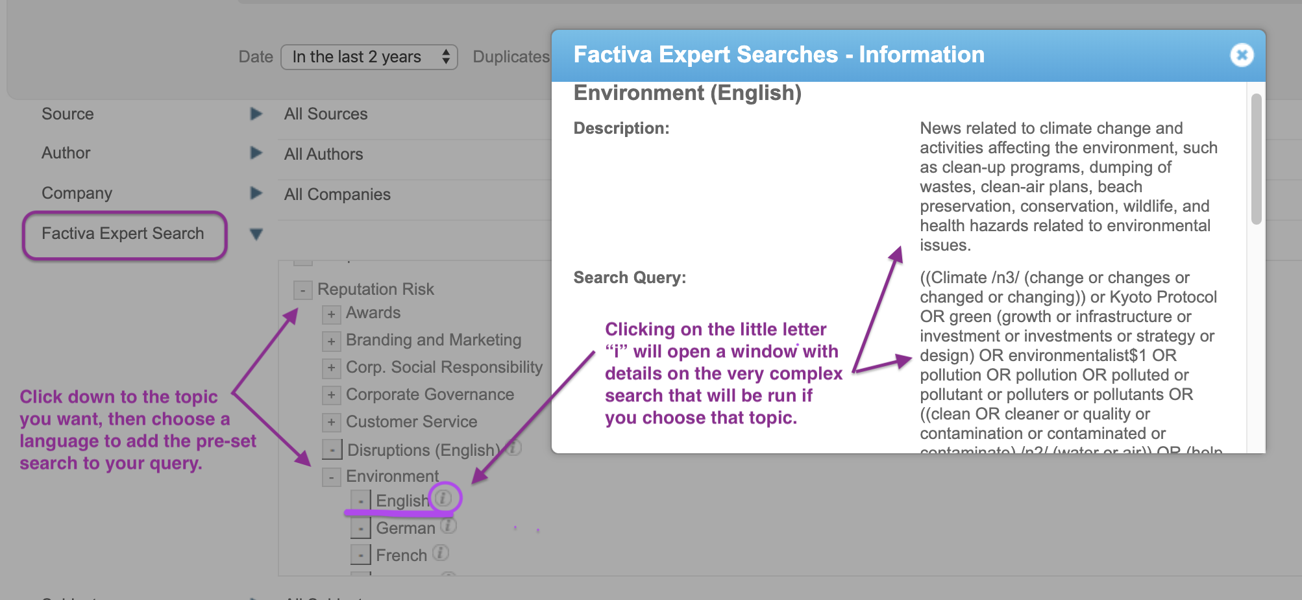Select the German language search
The width and height of the screenshot is (1302, 600).
406,529
